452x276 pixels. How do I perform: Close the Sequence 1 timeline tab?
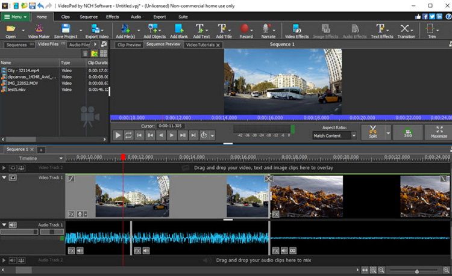(32, 150)
